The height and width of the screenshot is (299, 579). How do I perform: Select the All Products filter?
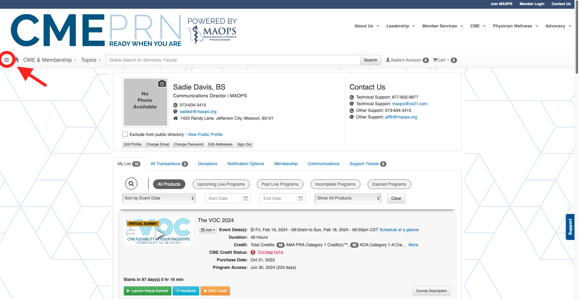pos(169,184)
